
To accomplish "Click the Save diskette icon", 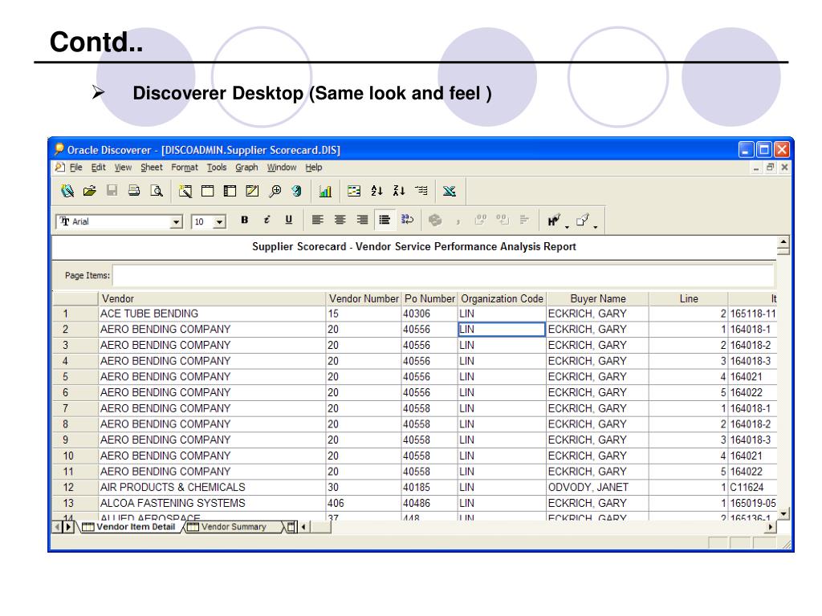I will (112, 191).
